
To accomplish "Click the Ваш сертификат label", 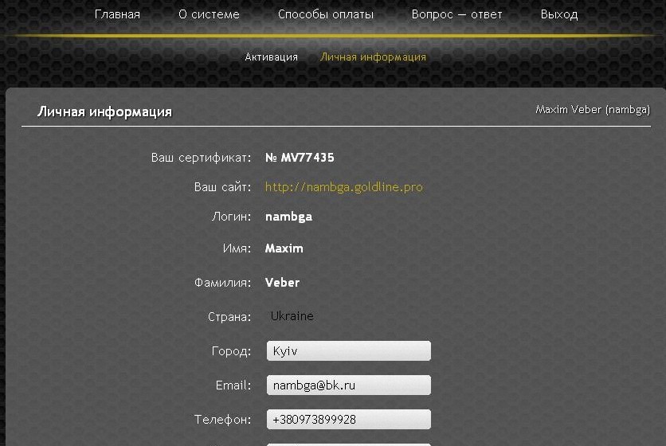I will click(202, 158).
